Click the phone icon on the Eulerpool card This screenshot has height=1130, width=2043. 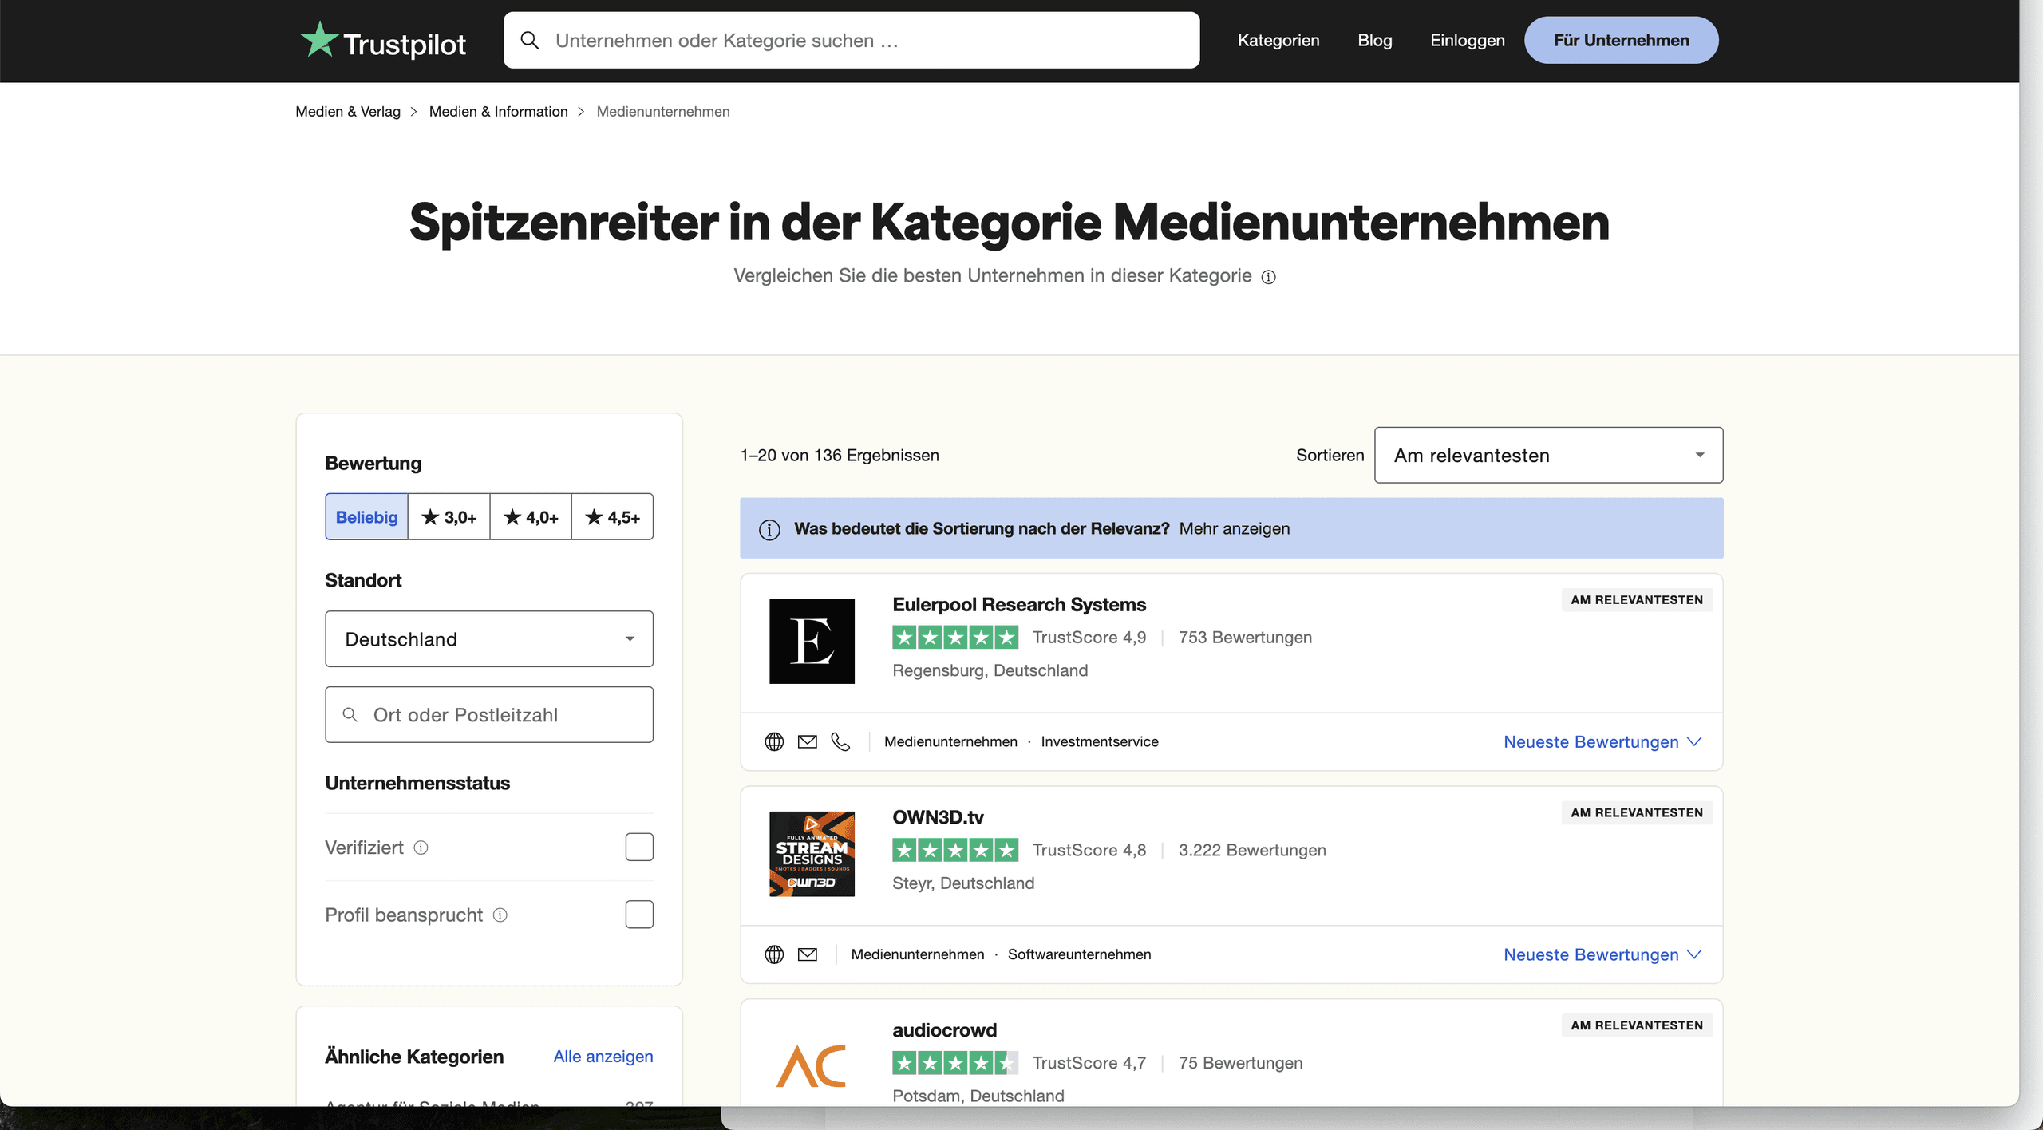(x=840, y=741)
